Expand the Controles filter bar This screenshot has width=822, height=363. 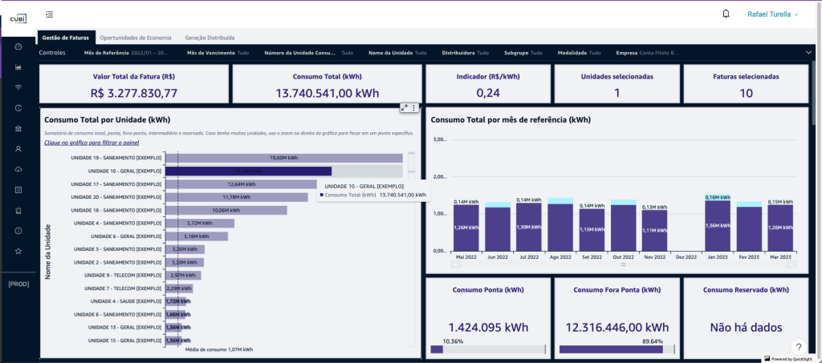808,52
